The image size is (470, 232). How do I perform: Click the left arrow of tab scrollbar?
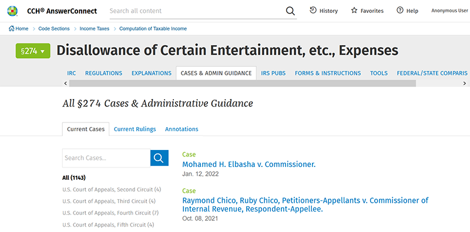[x=66, y=83]
